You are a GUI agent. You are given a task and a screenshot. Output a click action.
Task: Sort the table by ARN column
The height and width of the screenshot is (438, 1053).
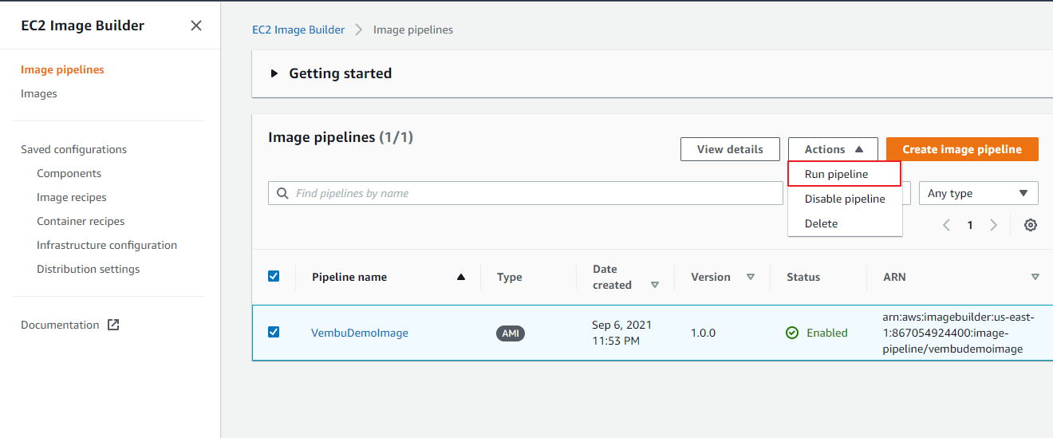coord(1035,277)
